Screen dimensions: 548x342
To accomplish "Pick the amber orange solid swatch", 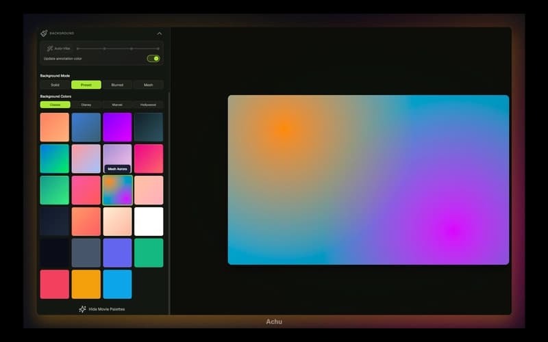I will click(x=86, y=285).
